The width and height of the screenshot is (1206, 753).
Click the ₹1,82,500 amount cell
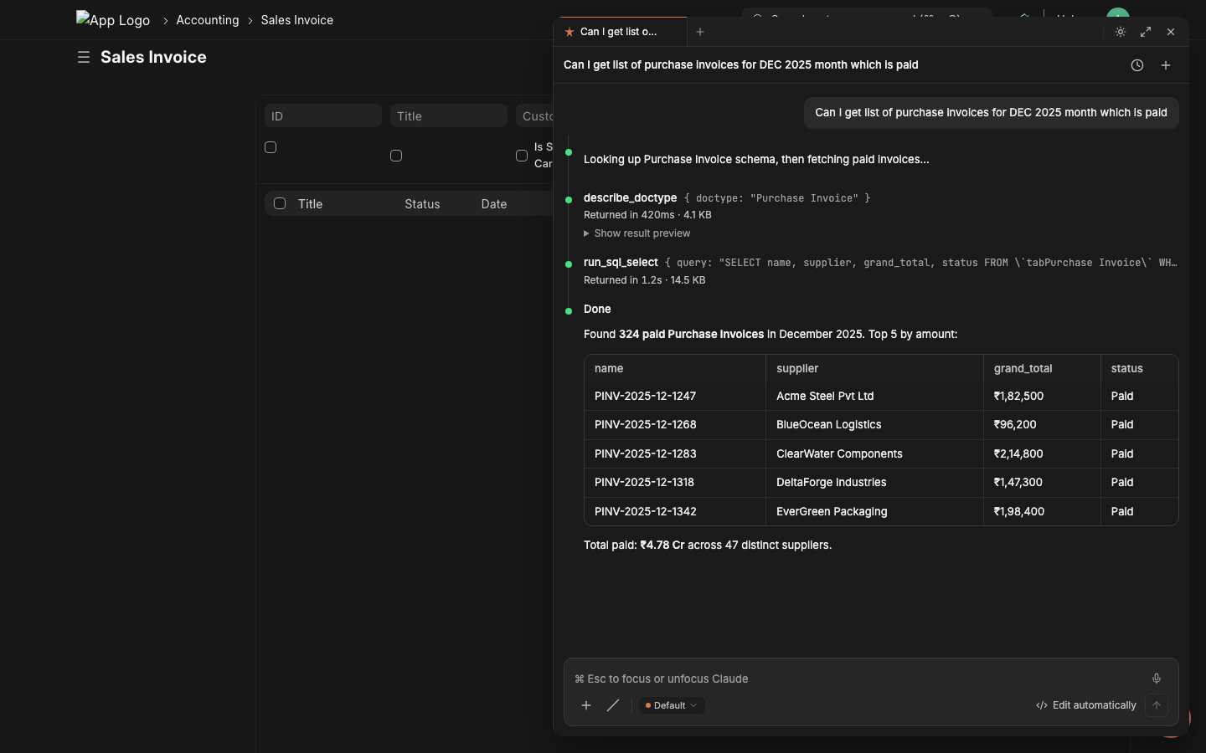[x=1042, y=397]
